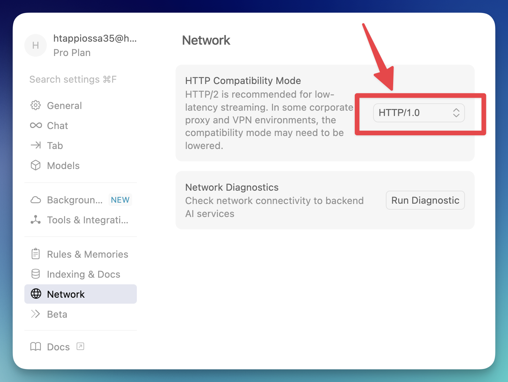This screenshot has height=382, width=508.
Task: Click the account avatar with letter H
Action: [x=35, y=45]
